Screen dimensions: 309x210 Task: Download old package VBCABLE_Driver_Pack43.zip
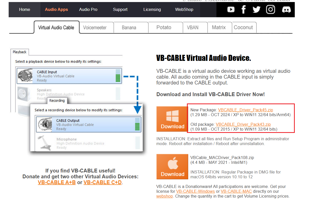[243, 125]
